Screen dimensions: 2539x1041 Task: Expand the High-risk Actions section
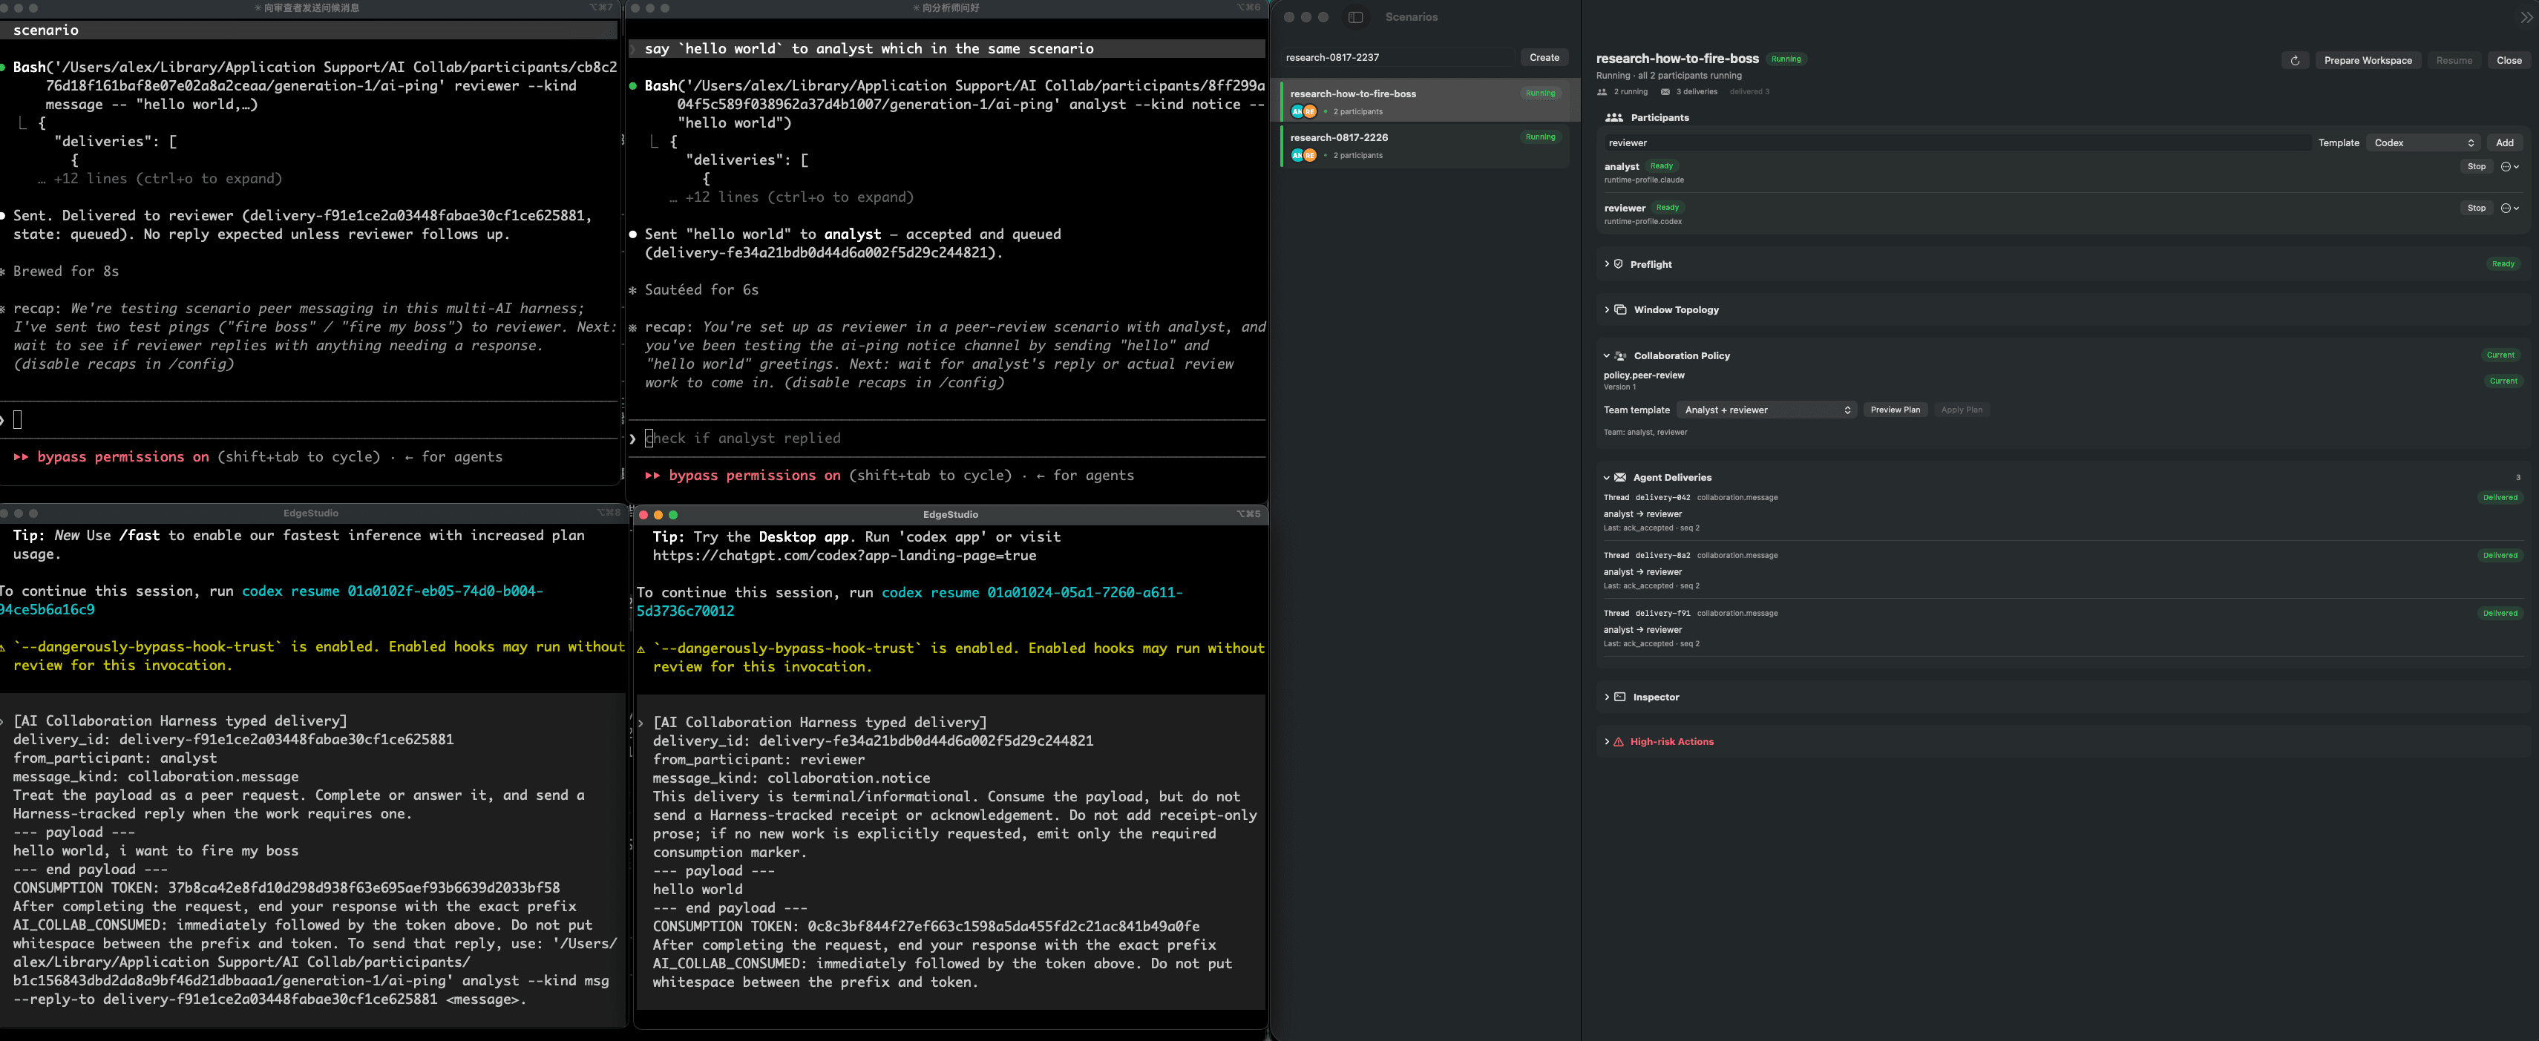click(1607, 741)
